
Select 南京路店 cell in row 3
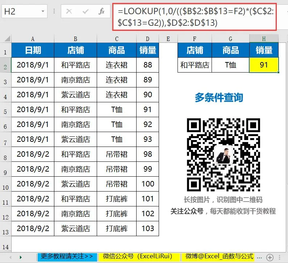(x=75, y=80)
